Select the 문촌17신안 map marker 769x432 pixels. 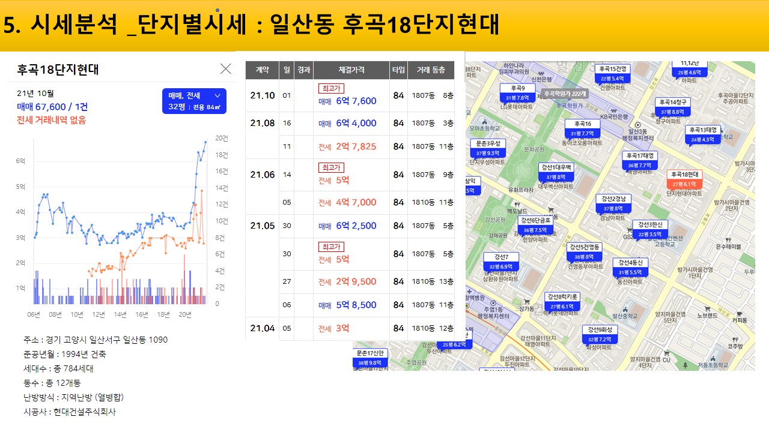(370, 358)
